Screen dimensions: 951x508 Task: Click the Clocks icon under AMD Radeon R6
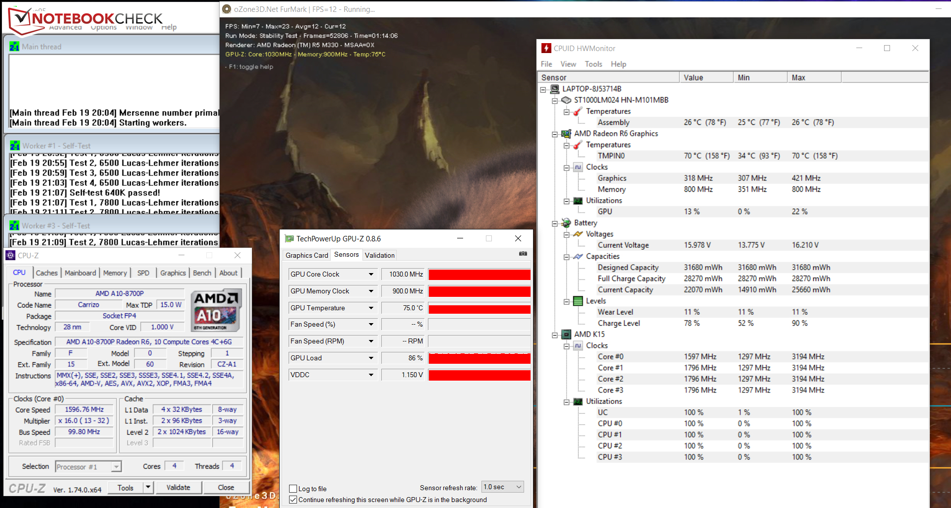tap(578, 167)
